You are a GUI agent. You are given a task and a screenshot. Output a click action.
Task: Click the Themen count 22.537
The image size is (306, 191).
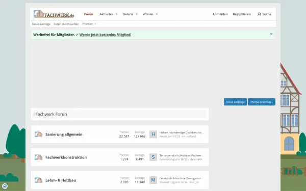pyautogui.click(x=124, y=136)
